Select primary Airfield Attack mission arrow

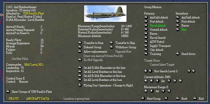[146, 17]
